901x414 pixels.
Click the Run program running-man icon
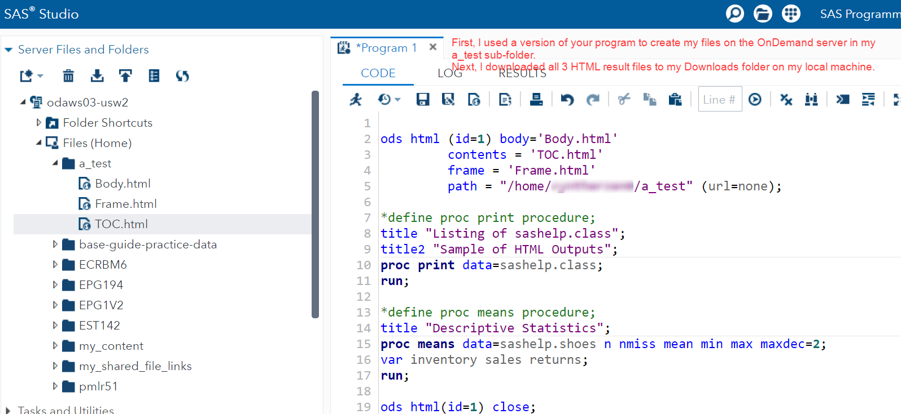pos(356,100)
